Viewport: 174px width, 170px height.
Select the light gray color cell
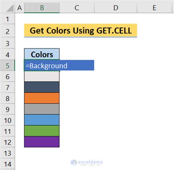coord(42,77)
